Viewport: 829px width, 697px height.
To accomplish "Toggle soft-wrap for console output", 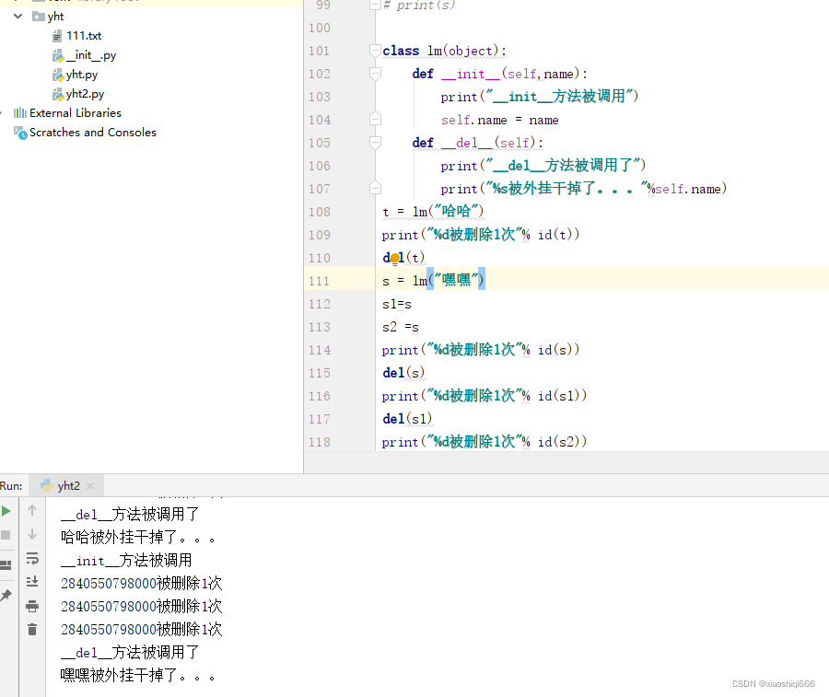I will (33, 559).
